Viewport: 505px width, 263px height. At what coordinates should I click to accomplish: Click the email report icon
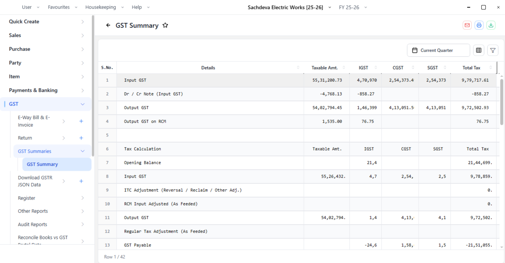tap(467, 25)
